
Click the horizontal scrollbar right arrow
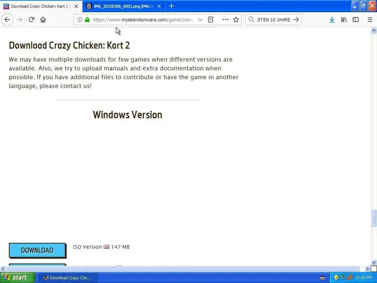click(x=367, y=269)
